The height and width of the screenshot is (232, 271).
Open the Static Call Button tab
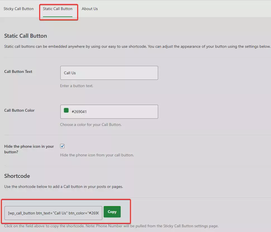(x=58, y=9)
